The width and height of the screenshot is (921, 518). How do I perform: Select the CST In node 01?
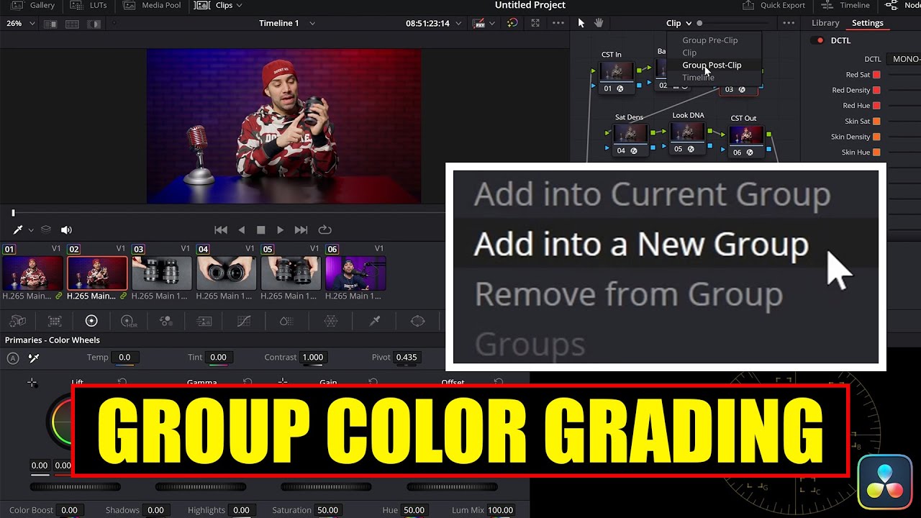(x=616, y=77)
